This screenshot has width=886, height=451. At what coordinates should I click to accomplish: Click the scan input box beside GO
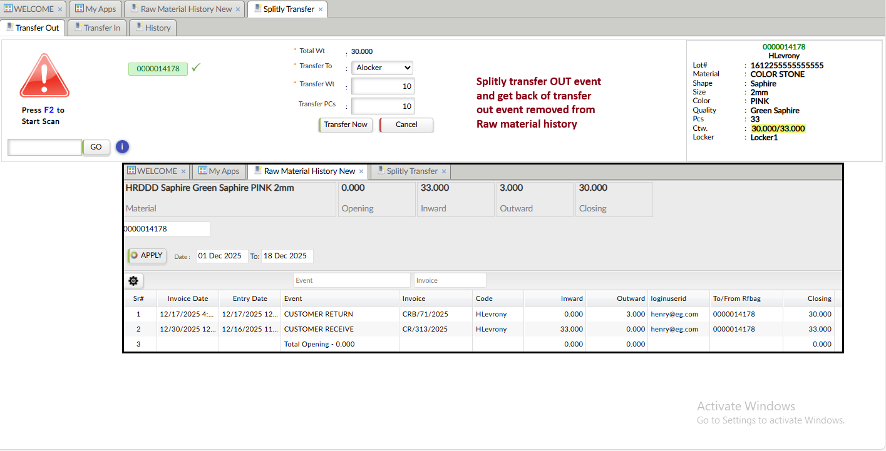(x=44, y=147)
